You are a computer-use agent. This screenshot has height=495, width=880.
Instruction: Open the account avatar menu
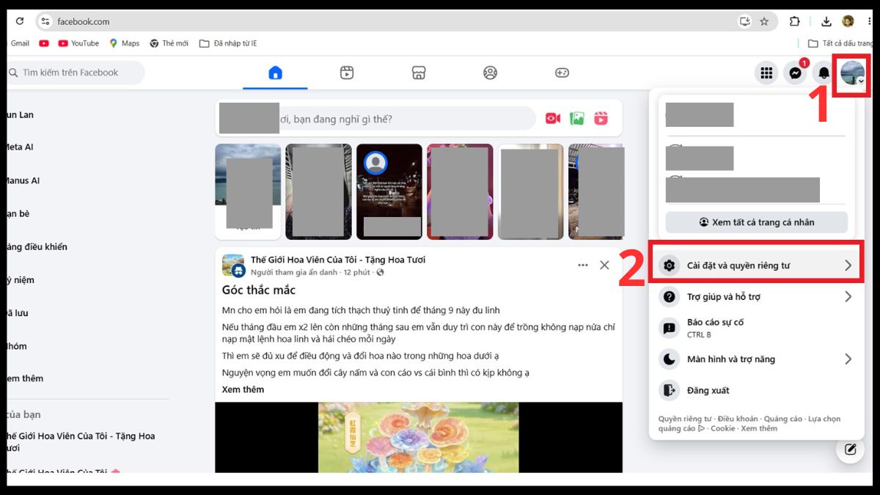coord(853,73)
